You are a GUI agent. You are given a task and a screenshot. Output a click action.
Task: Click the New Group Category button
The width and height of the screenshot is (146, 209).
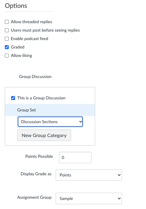[44, 135]
